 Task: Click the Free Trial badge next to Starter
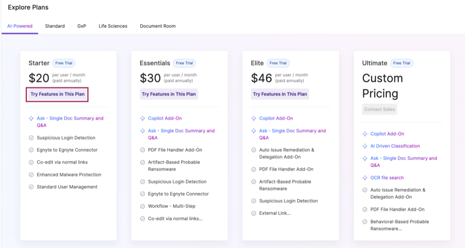pos(64,63)
